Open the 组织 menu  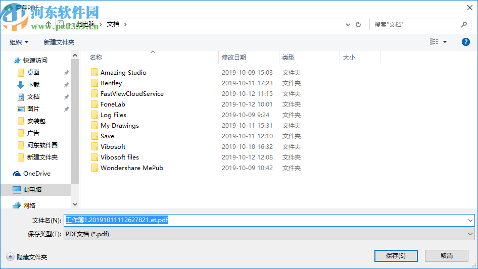coord(19,42)
